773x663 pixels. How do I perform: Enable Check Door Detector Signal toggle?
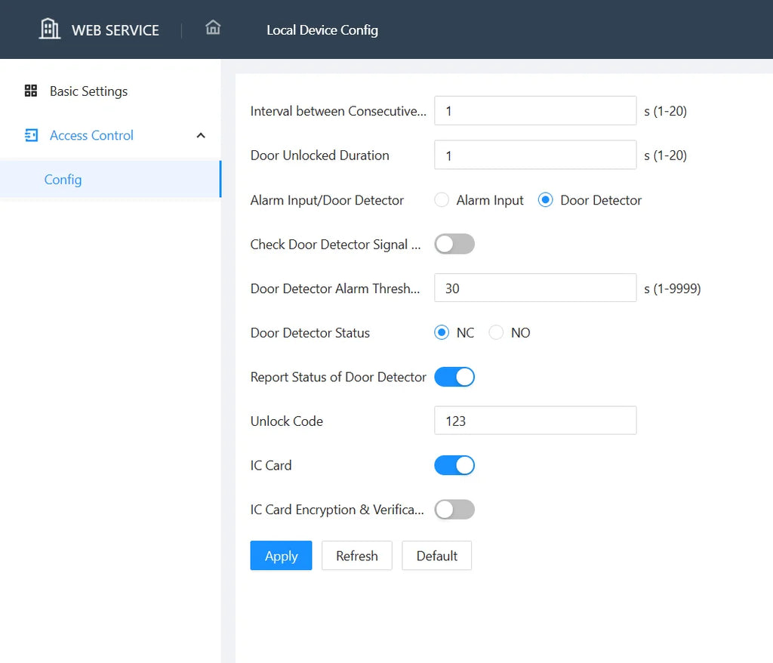coord(454,244)
